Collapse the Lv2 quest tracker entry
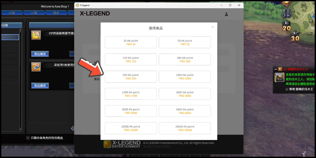Image resolution: width=316 pixels, height=158 pixels. (275, 69)
